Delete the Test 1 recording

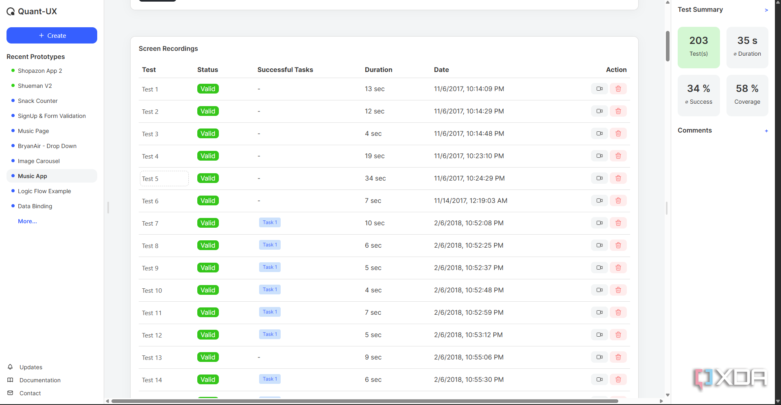(x=618, y=89)
